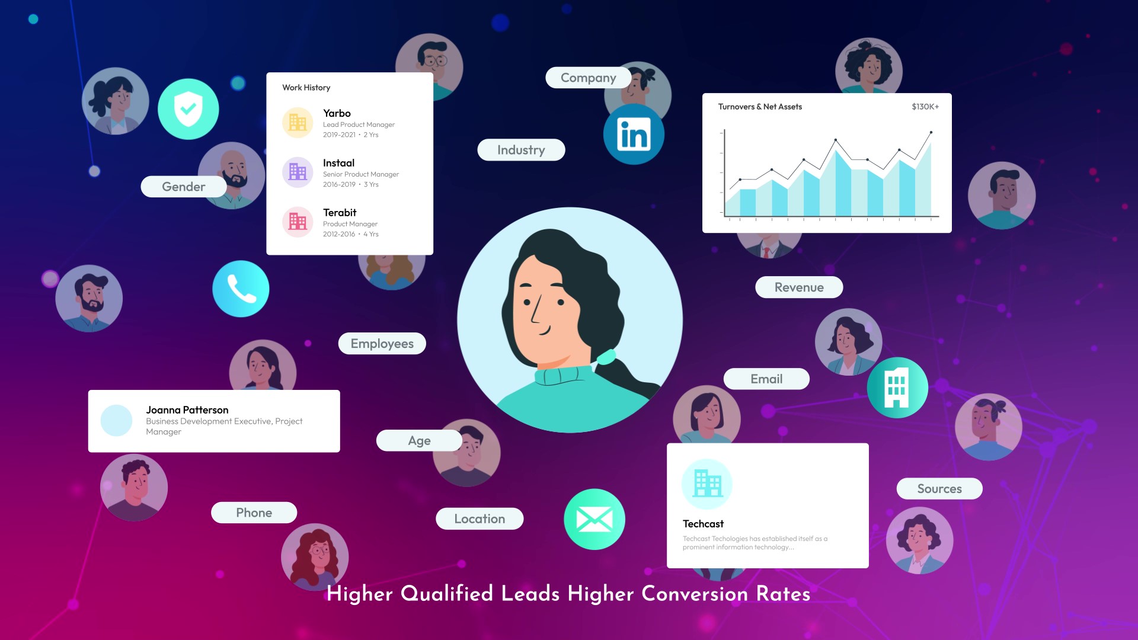Image resolution: width=1138 pixels, height=640 pixels.
Task: Click the phone call icon
Action: (x=241, y=289)
